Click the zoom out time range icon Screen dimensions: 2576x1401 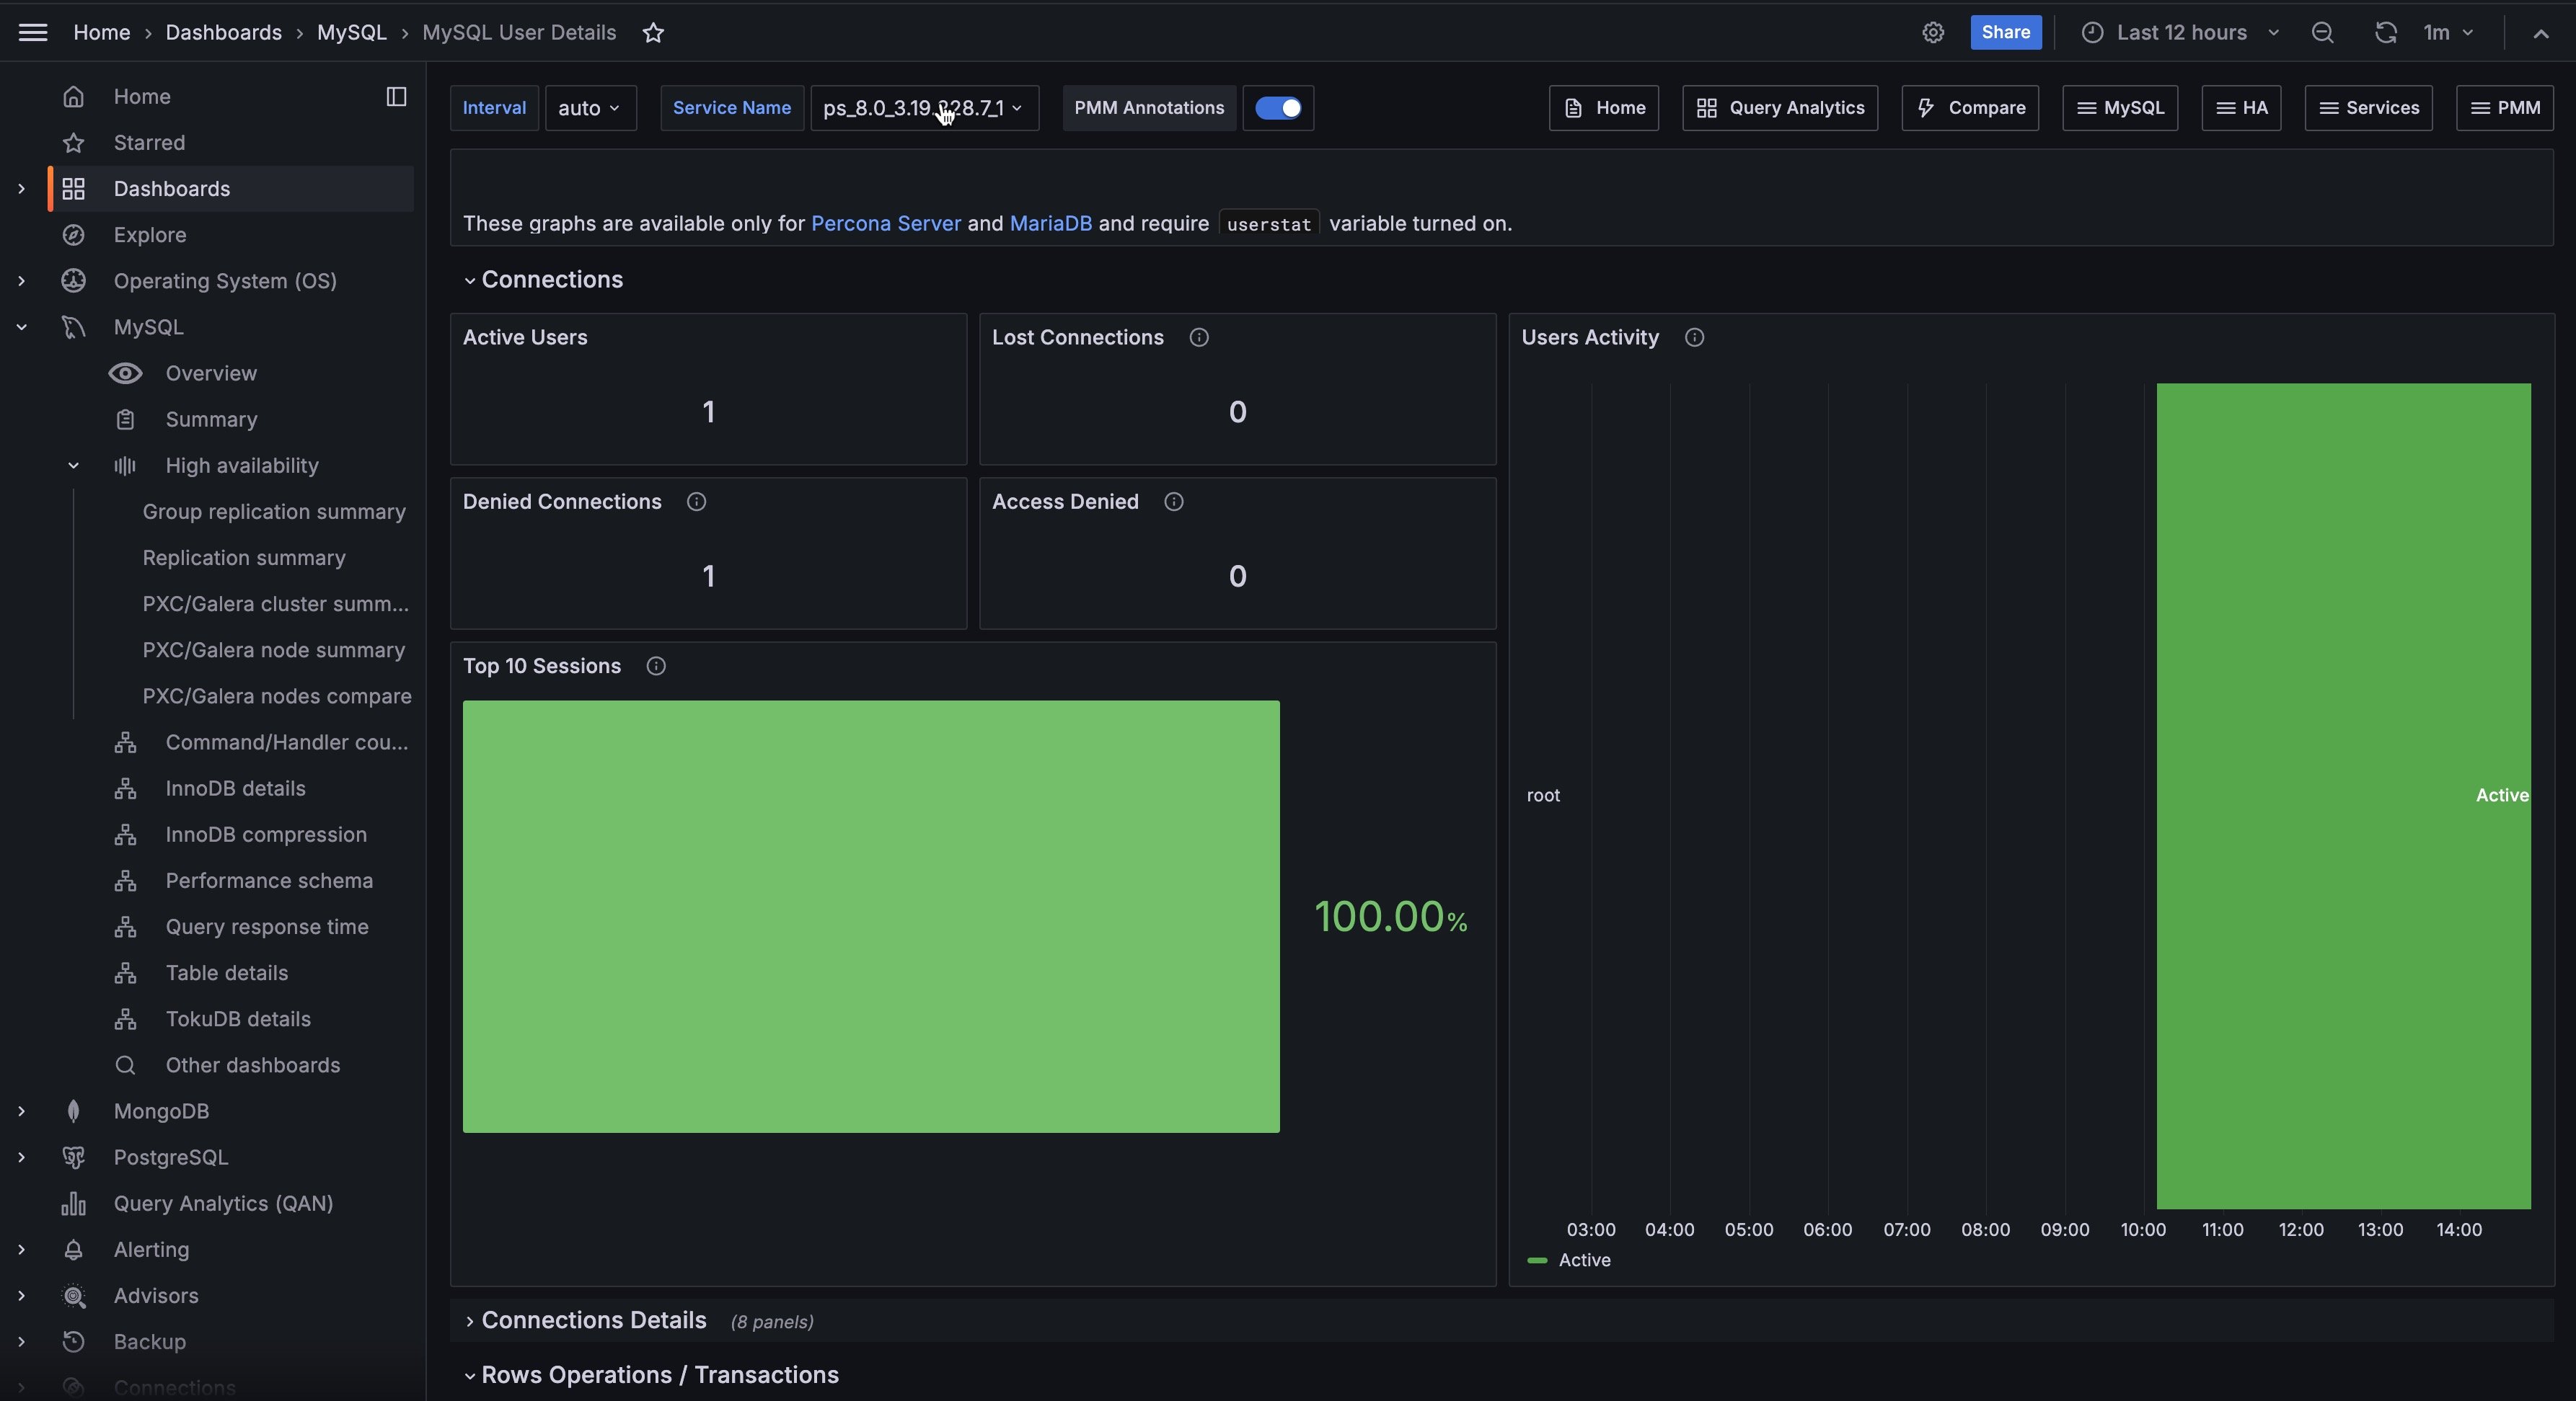(x=2322, y=32)
